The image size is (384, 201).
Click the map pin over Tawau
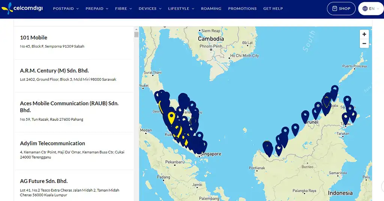345,119
